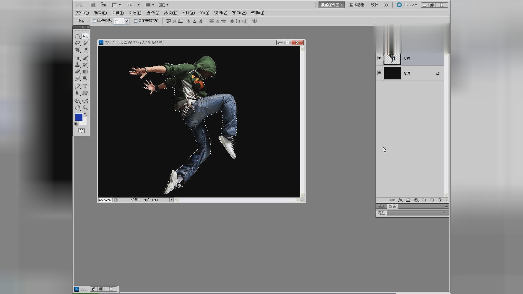Choose the 我的工作区-1 workspace

point(332,5)
